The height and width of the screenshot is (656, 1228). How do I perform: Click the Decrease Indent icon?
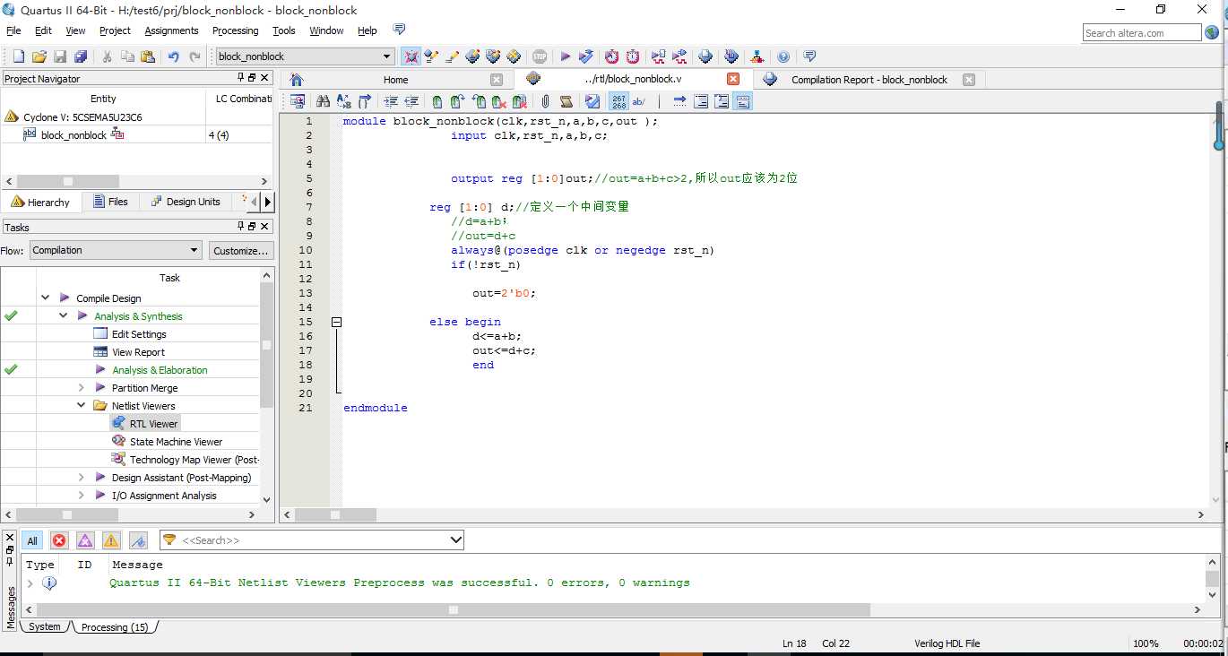tap(412, 101)
